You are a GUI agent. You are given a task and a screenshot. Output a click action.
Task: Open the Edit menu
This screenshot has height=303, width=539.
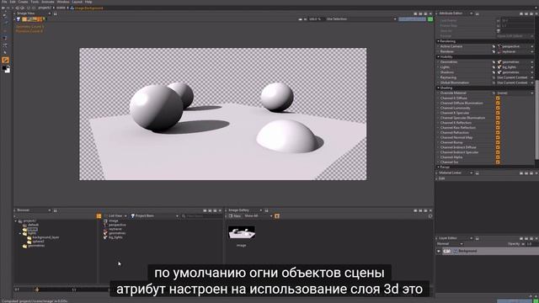point(13,2)
